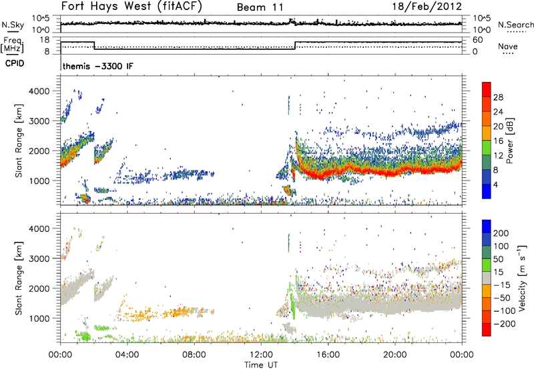Click the 'Fort Hays West (fitACF)' title
The width and height of the screenshot is (534, 369).
coord(131,7)
